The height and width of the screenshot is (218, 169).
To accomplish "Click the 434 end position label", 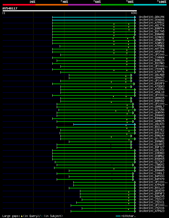I will click(133, 13).
